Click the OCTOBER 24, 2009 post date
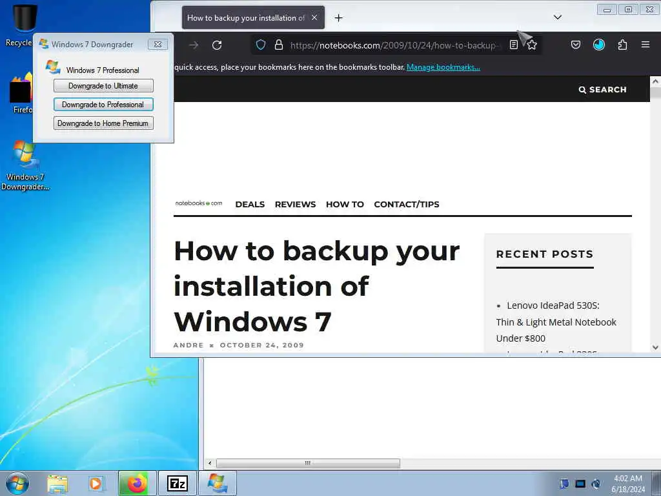Screen dimensions: 661x496 pos(262,345)
